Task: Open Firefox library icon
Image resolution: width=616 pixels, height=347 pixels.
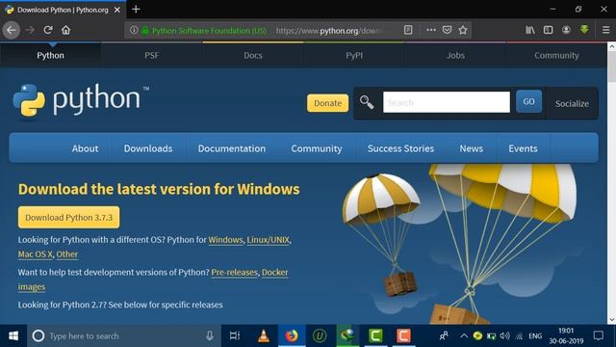Action: (530, 30)
